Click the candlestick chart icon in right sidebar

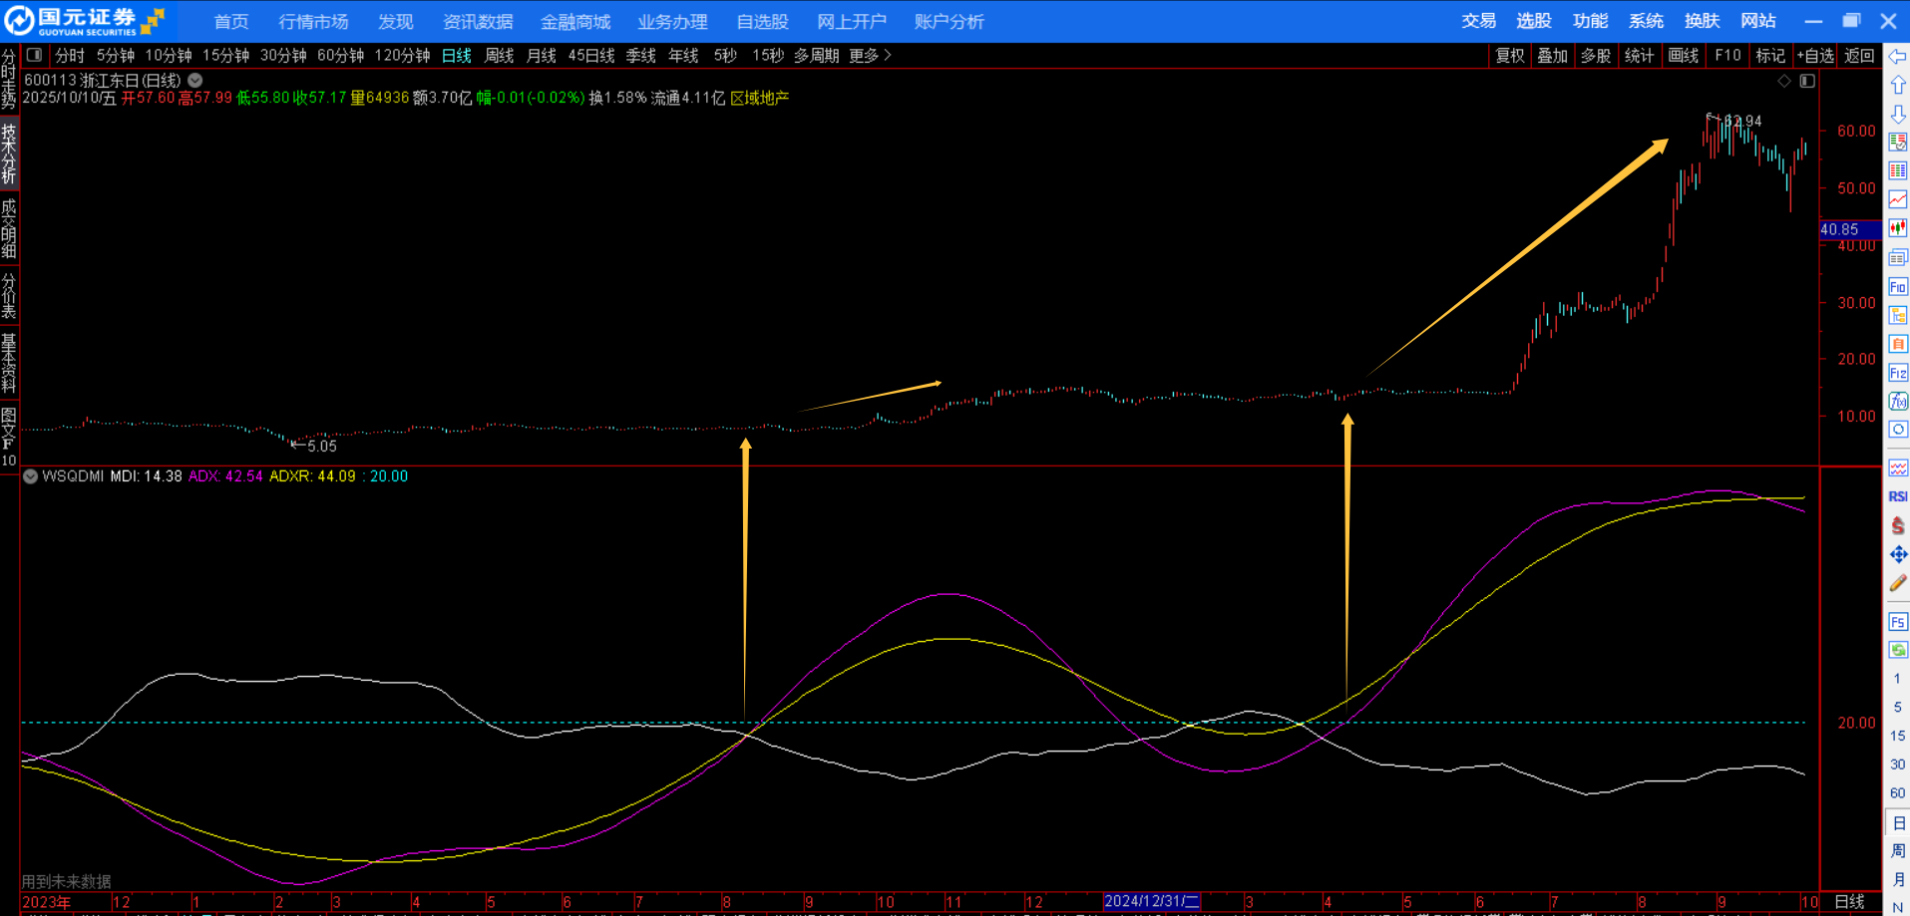tap(1897, 228)
